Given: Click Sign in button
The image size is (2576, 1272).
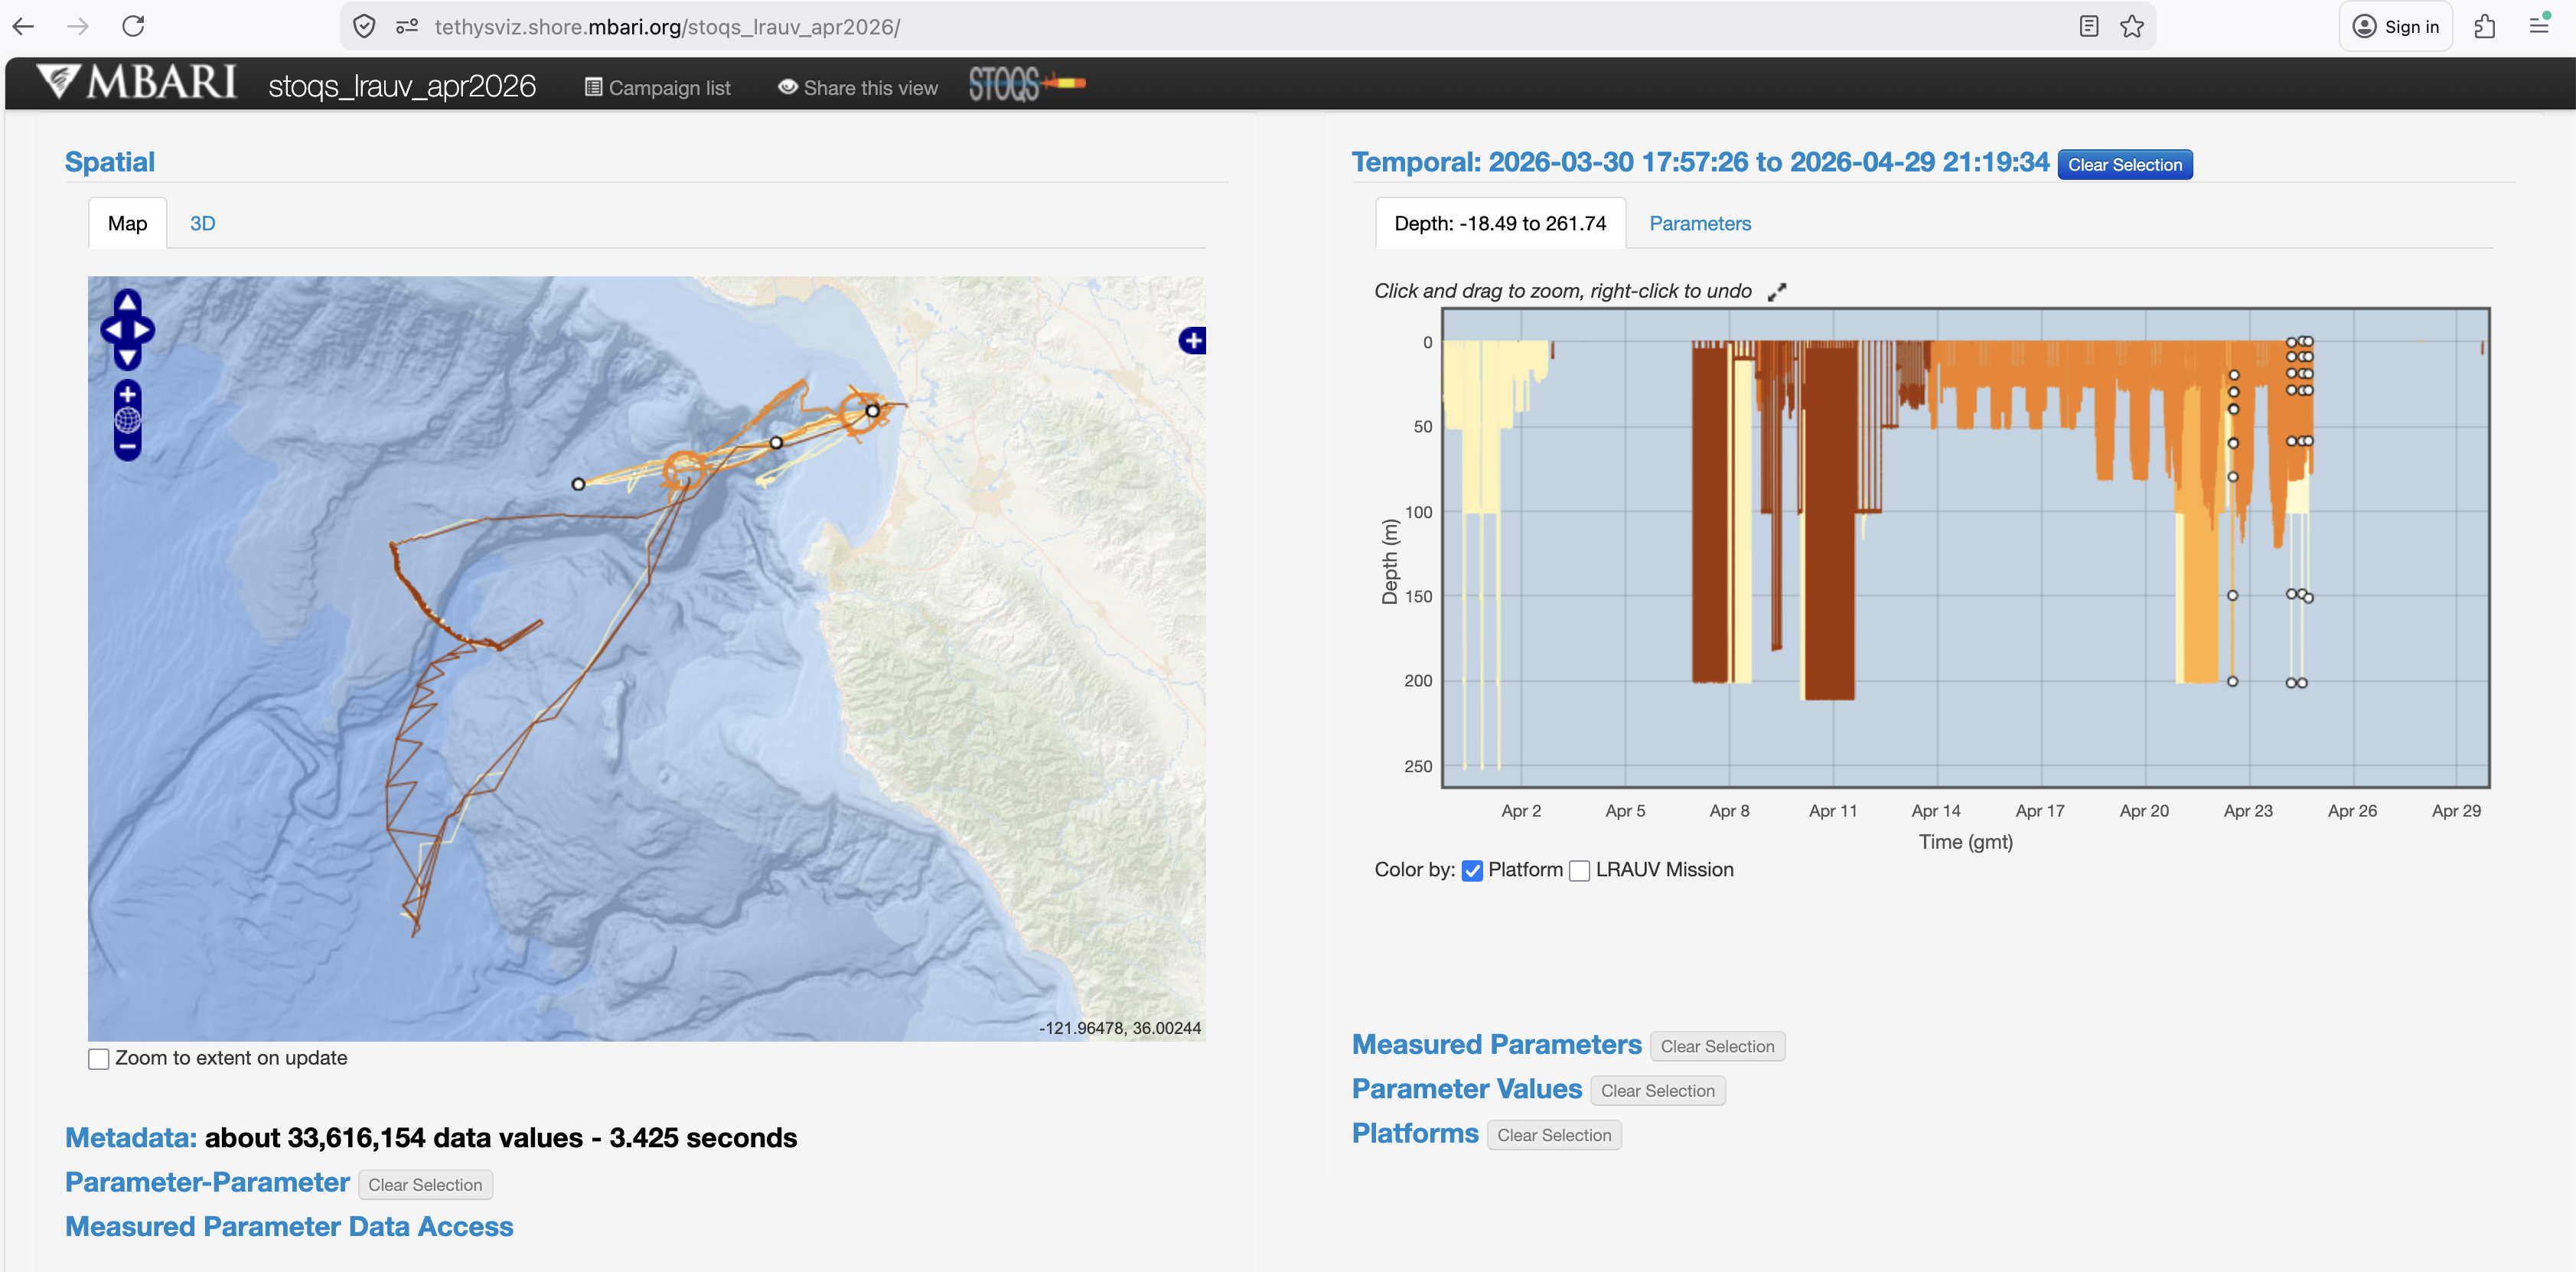Looking at the screenshot, I should (2395, 27).
